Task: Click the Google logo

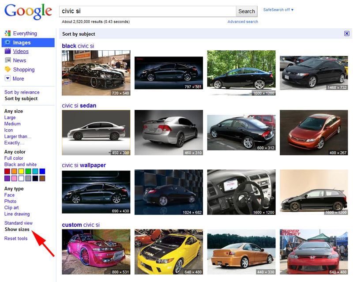Action: click(28, 12)
